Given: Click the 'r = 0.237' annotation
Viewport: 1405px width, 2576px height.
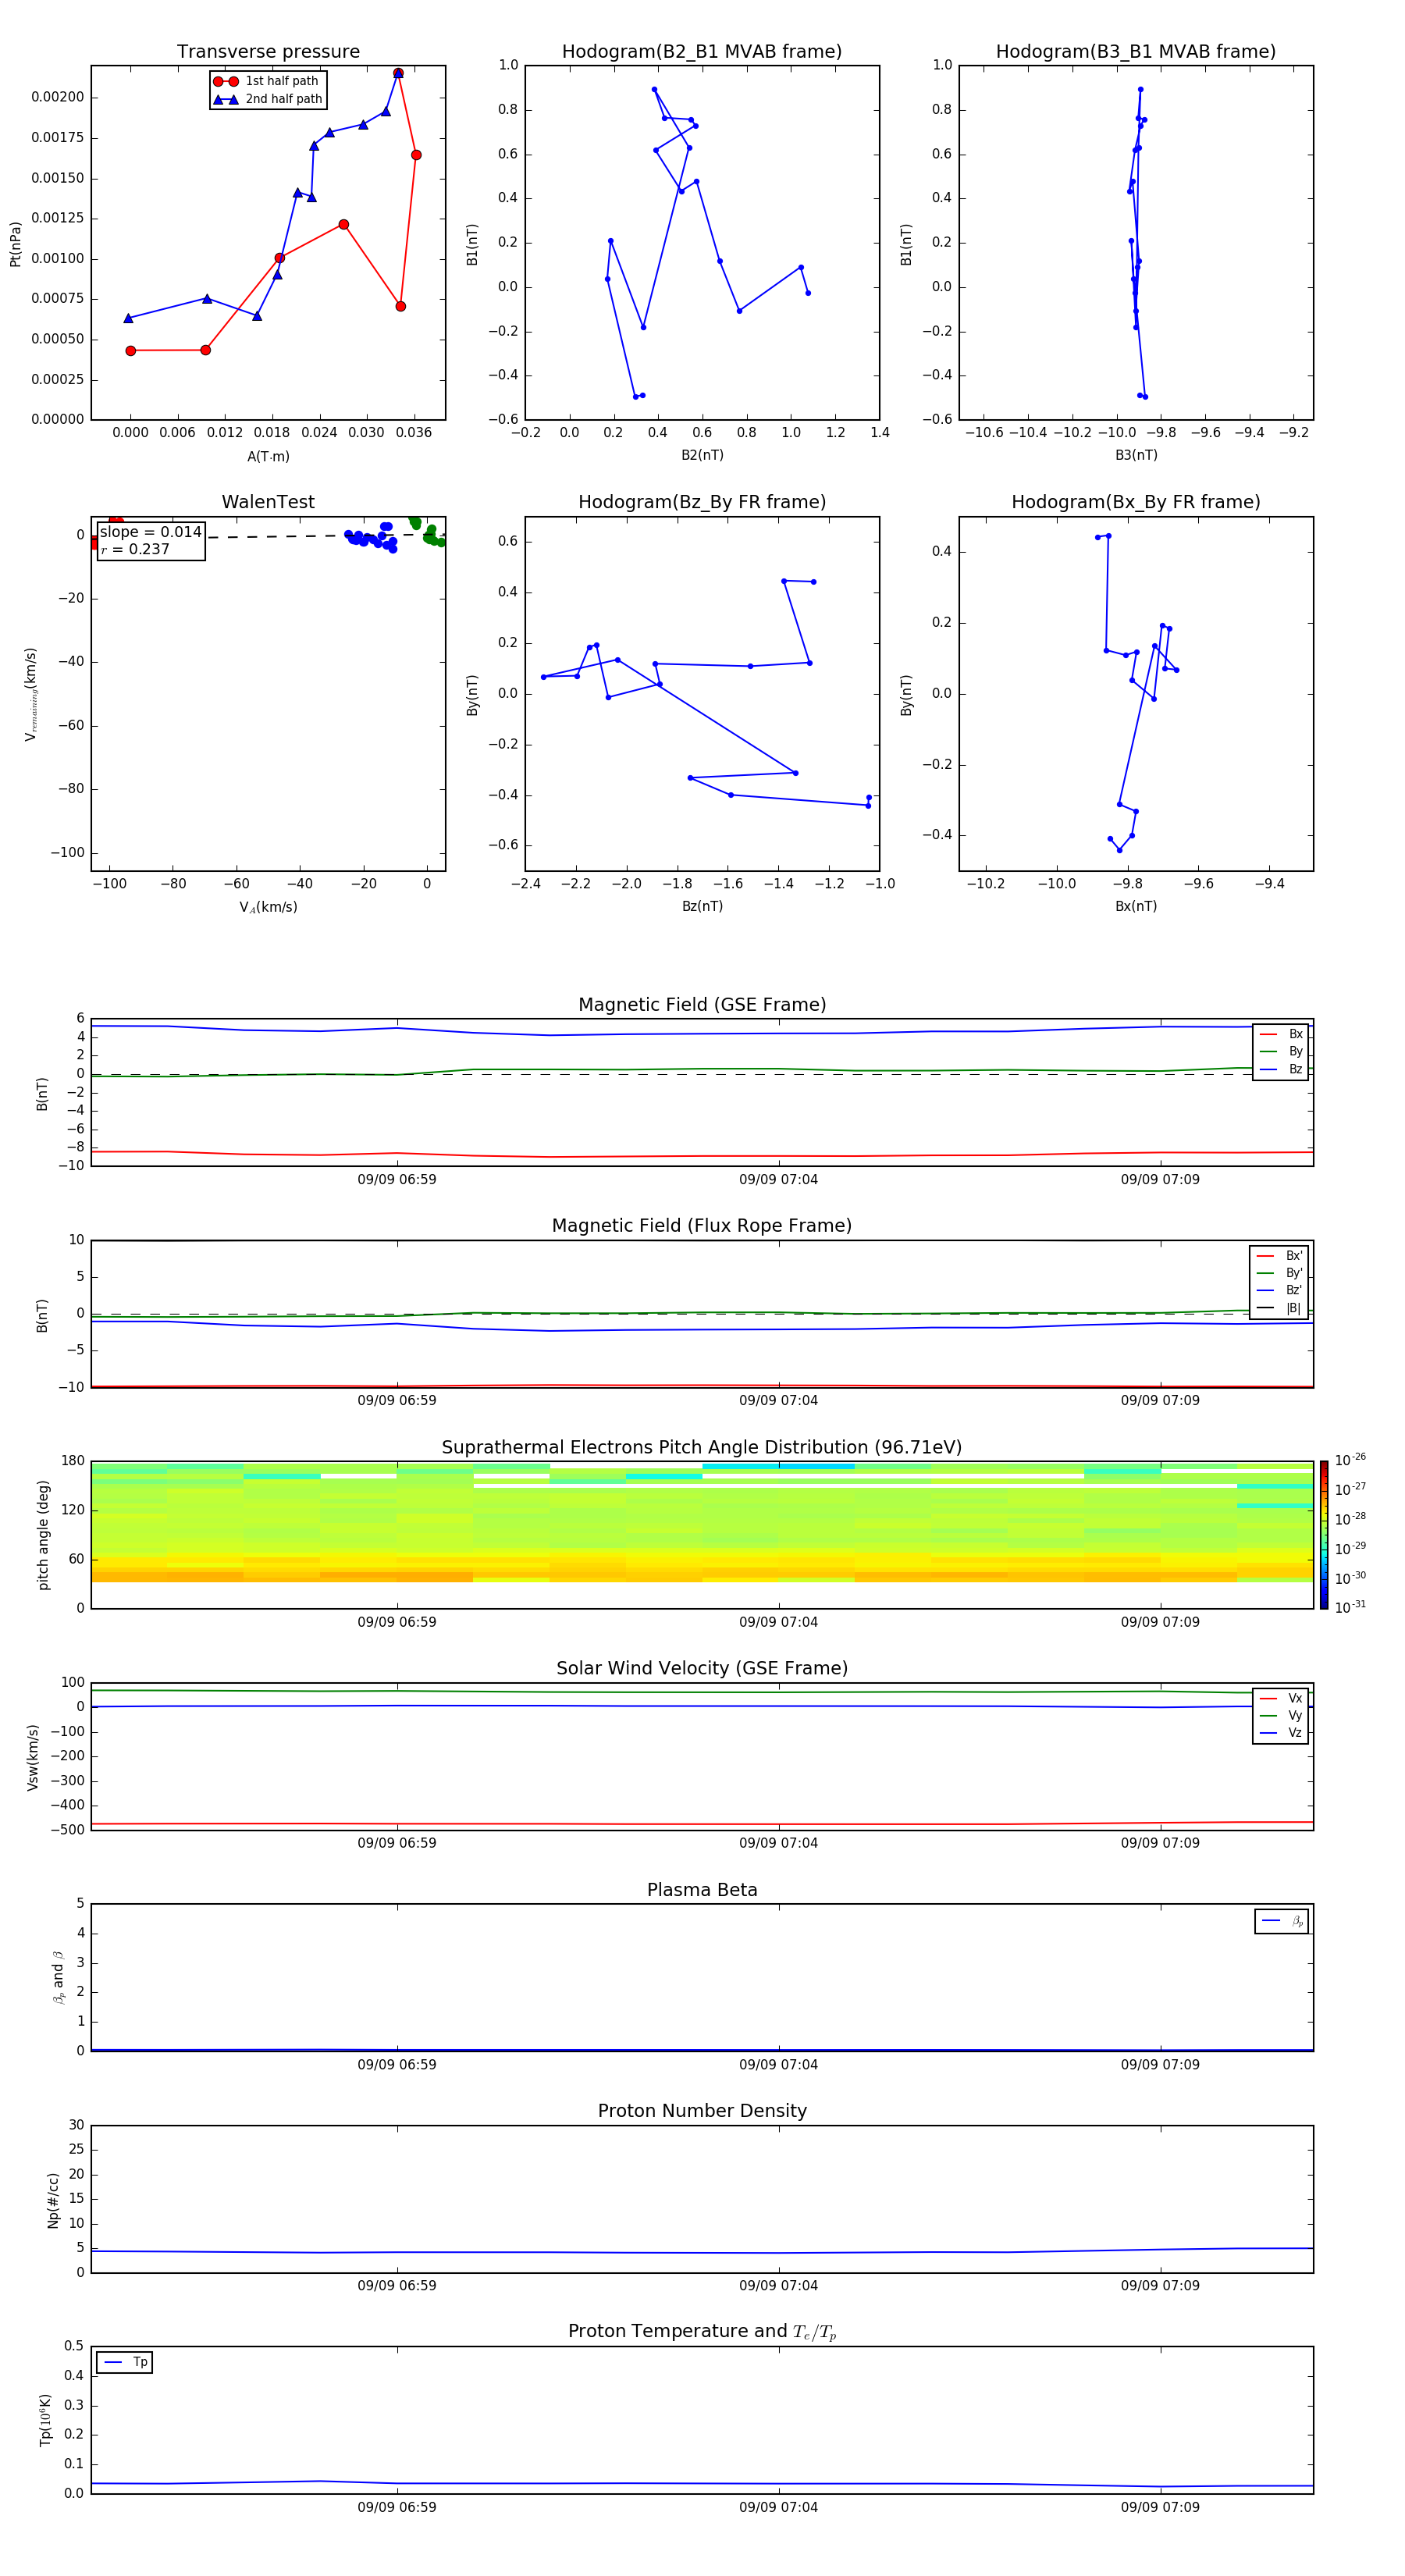Looking at the screenshot, I should point(135,549).
